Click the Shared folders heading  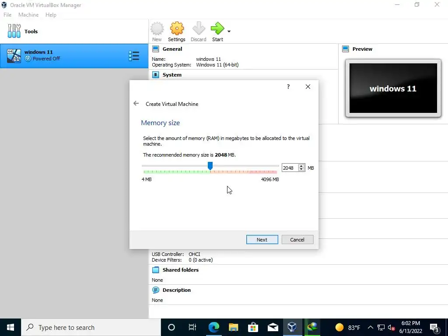pos(181,270)
